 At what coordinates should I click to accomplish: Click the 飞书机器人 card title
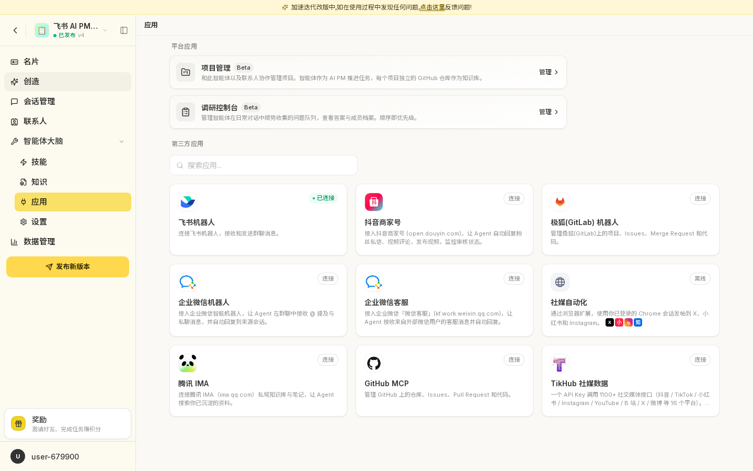pos(197,222)
